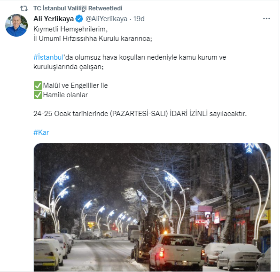
Task: Click the İl Umumi Hıfzıssıhha Kurulu line
Action: click(x=93, y=39)
